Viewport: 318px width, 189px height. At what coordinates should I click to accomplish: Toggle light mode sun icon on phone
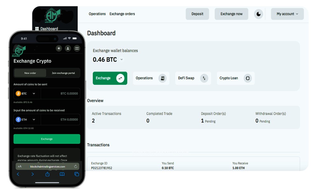point(59,48)
